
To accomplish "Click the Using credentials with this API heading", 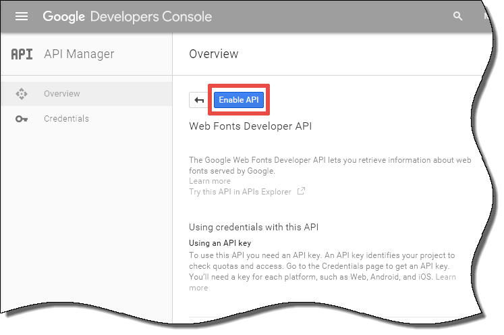I will coord(254,227).
